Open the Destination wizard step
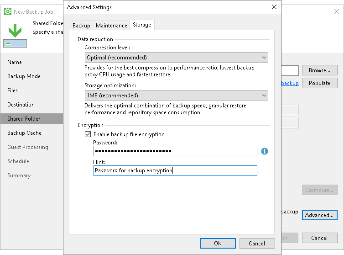This screenshot has width=344, height=255. 21,104
